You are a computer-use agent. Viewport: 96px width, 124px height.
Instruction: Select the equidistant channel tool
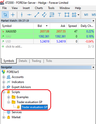tap(44, 15)
